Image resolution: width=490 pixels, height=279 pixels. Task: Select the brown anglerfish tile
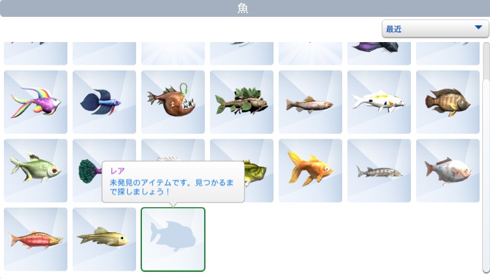(173, 102)
